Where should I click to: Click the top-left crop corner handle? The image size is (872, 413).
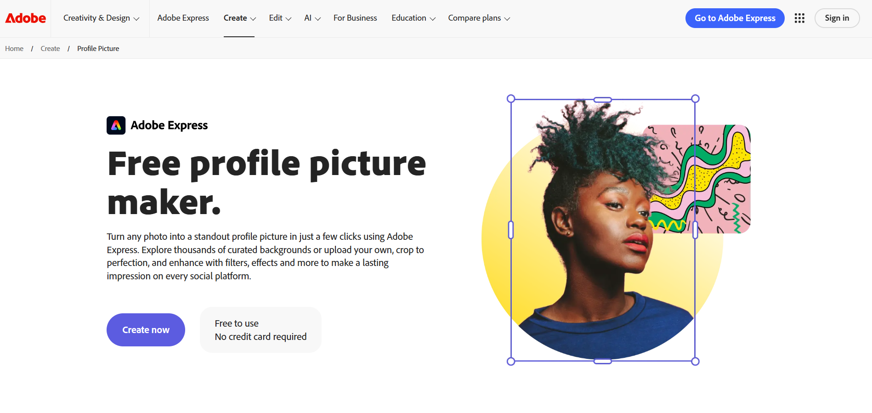[x=511, y=99]
